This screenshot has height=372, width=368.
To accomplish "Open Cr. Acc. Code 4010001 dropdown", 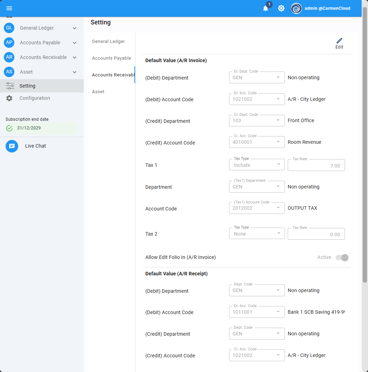I will click(257, 142).
